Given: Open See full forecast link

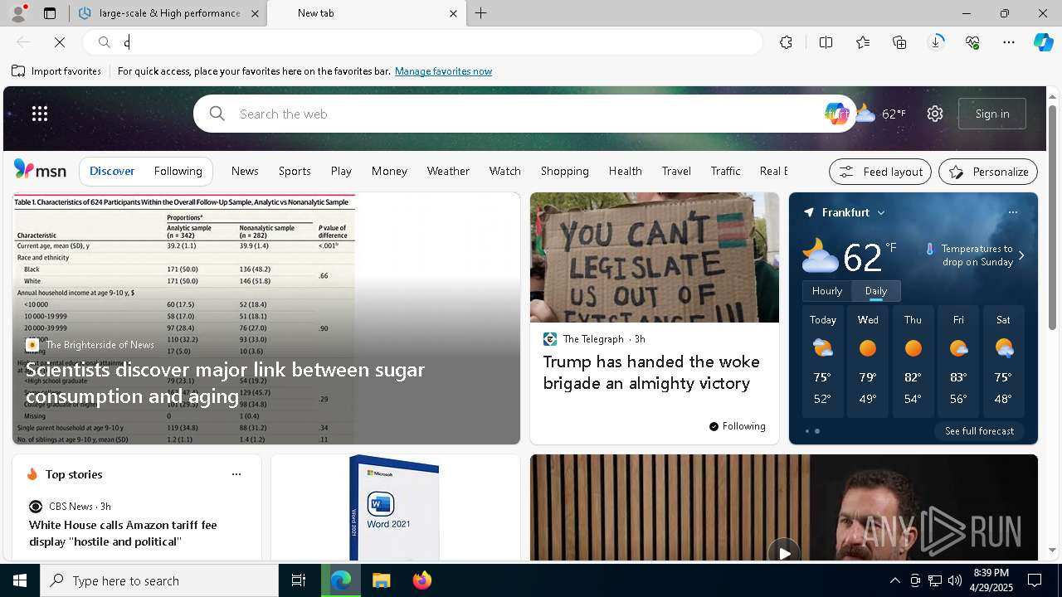Looking at the screenshot, I should point(979,431).
